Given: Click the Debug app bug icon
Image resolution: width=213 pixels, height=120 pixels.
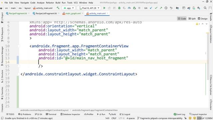Looking at the screenshot, I should (x=119, y=8).
